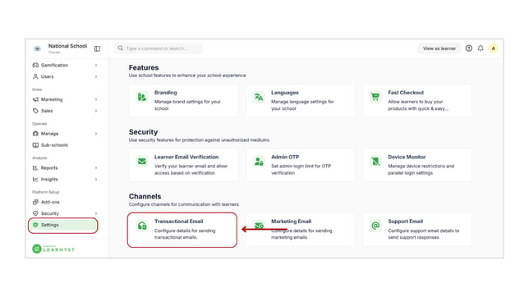Open the Admin OTP card title
Screen dimensions: 529x297
click(x=285, y=157)
